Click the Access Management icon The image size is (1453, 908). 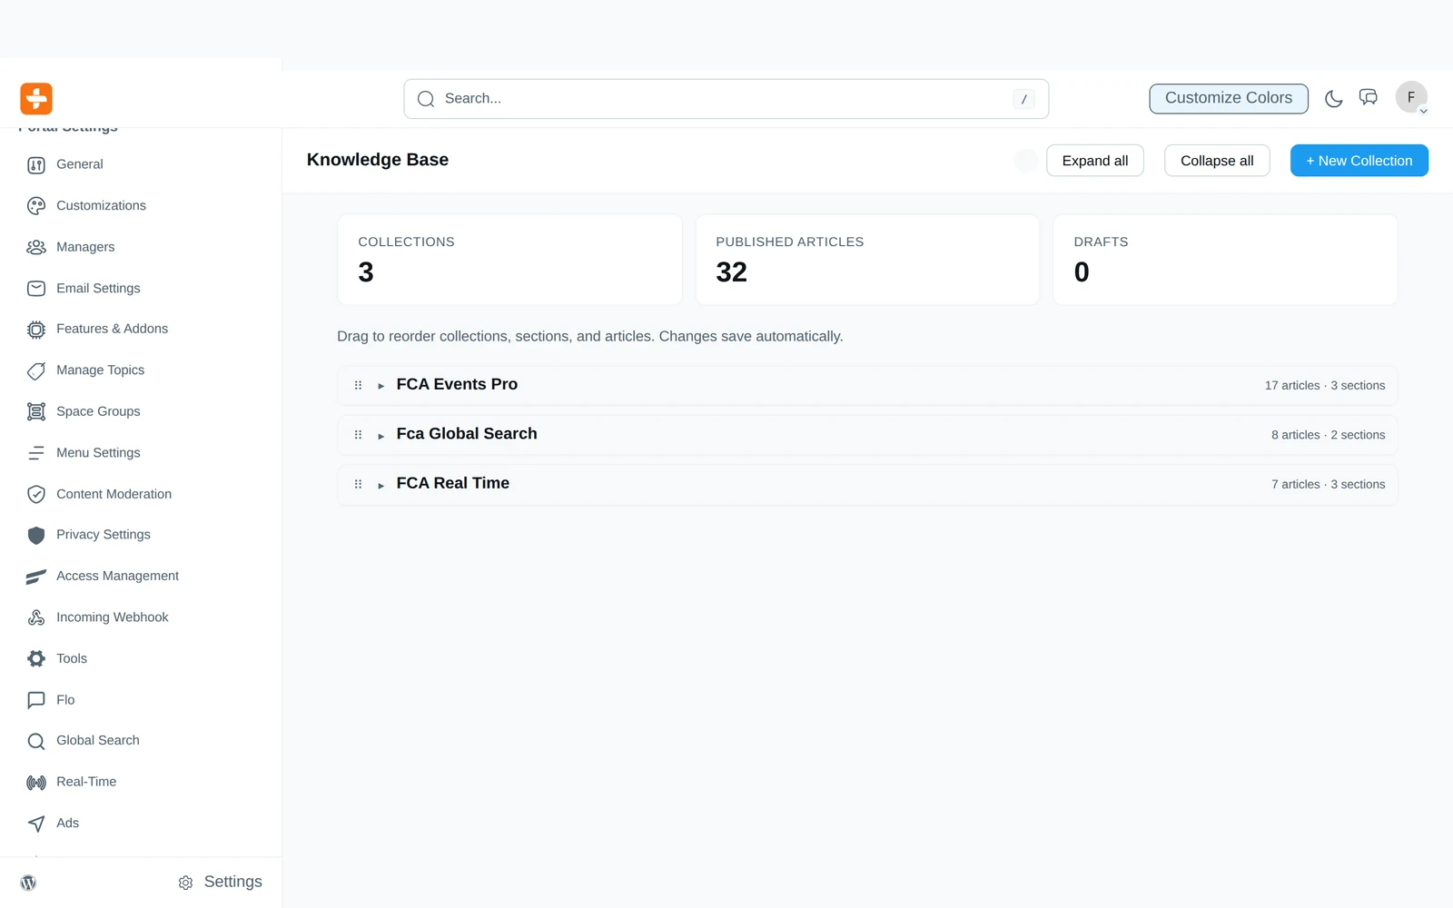(36, 577)
